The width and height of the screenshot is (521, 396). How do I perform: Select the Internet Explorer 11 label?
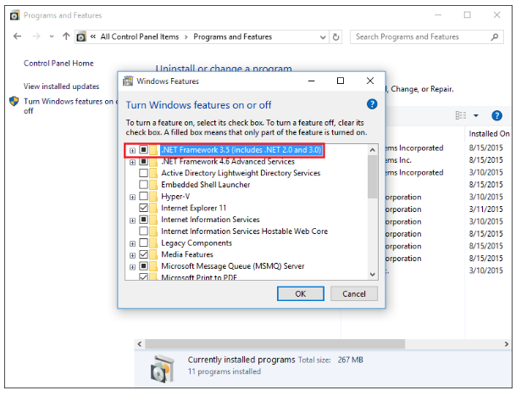(x=194, y=208)
